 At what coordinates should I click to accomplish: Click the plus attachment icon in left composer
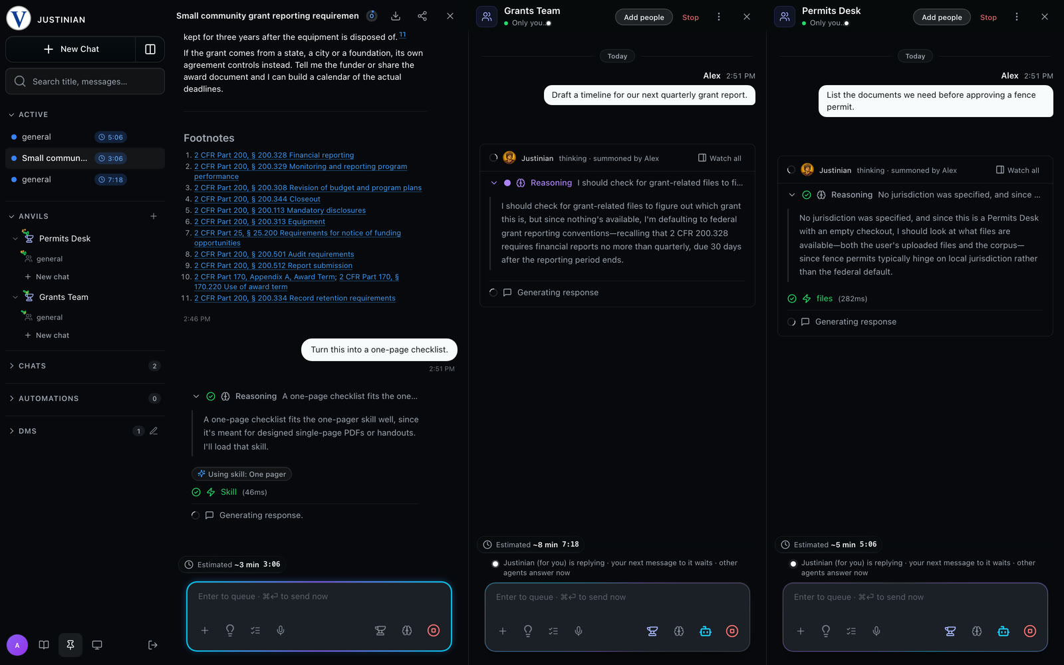click(x=205, y=630)
